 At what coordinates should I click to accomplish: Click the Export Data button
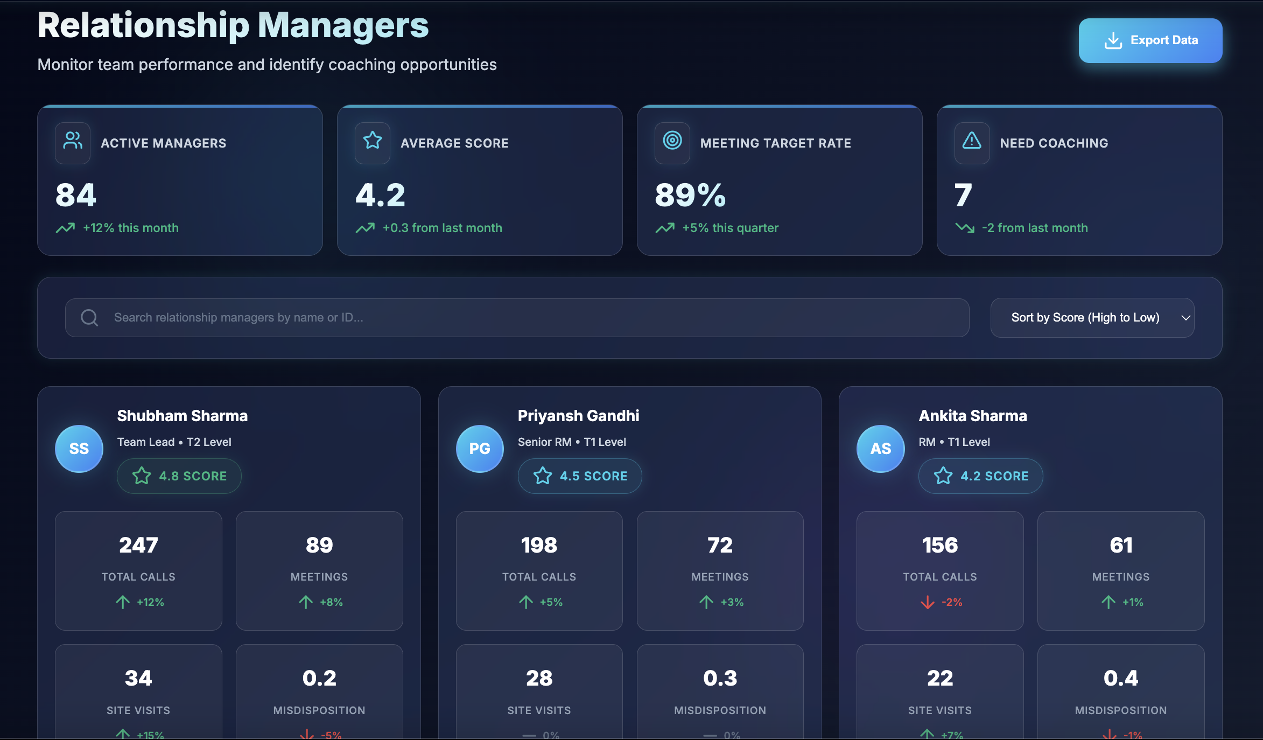[x=1150, y=40]
